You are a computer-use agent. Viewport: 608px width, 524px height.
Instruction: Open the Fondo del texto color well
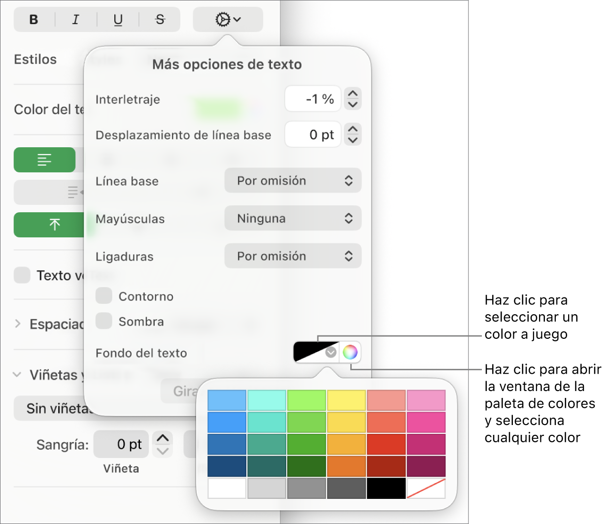[316, 352]
